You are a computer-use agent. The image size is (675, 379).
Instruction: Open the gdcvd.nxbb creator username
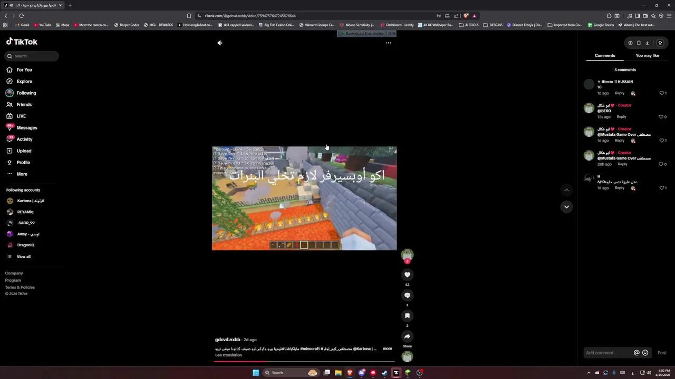228,340
